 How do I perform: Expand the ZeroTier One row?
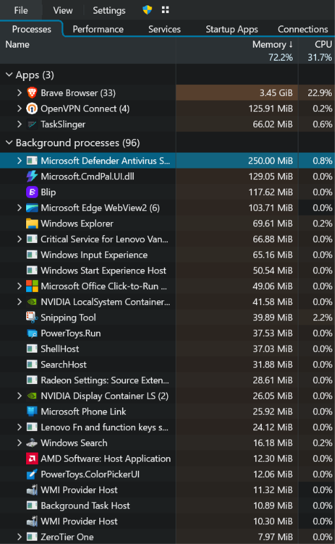[20, 537]
